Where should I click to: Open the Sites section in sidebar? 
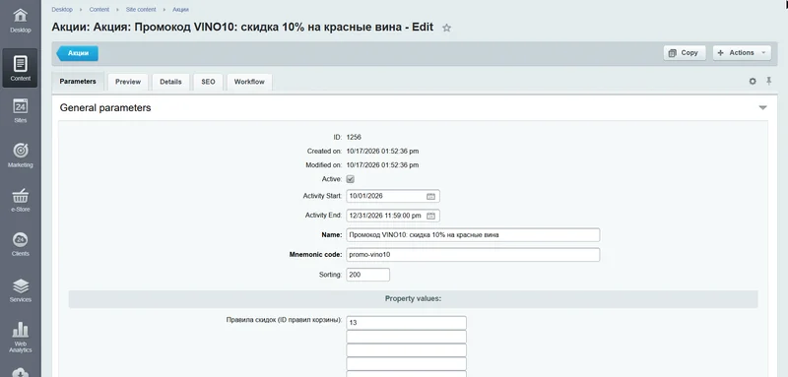point(20,111)
